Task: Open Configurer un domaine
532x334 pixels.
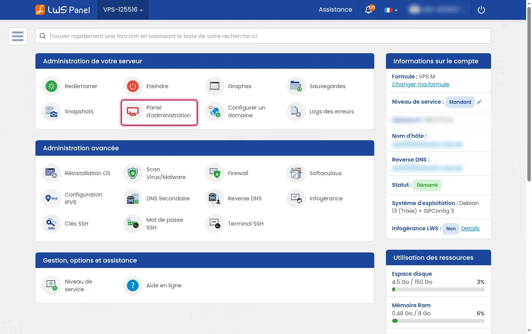Action: pos(240,111)
